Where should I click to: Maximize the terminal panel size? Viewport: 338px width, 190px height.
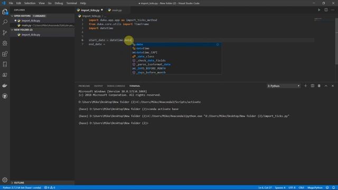point(326,85)
